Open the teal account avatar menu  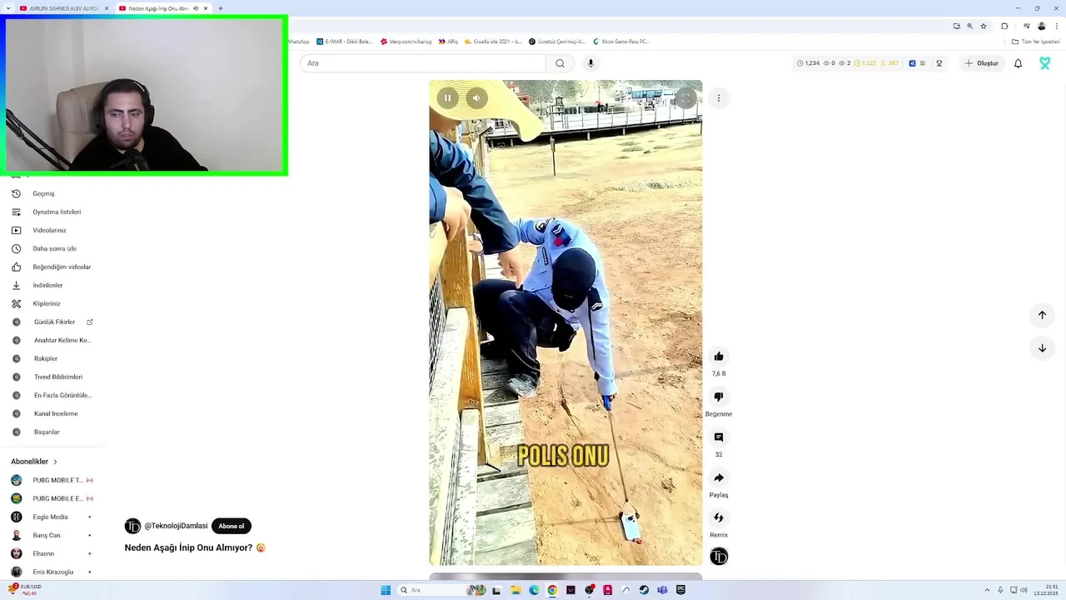(1045, 63)
